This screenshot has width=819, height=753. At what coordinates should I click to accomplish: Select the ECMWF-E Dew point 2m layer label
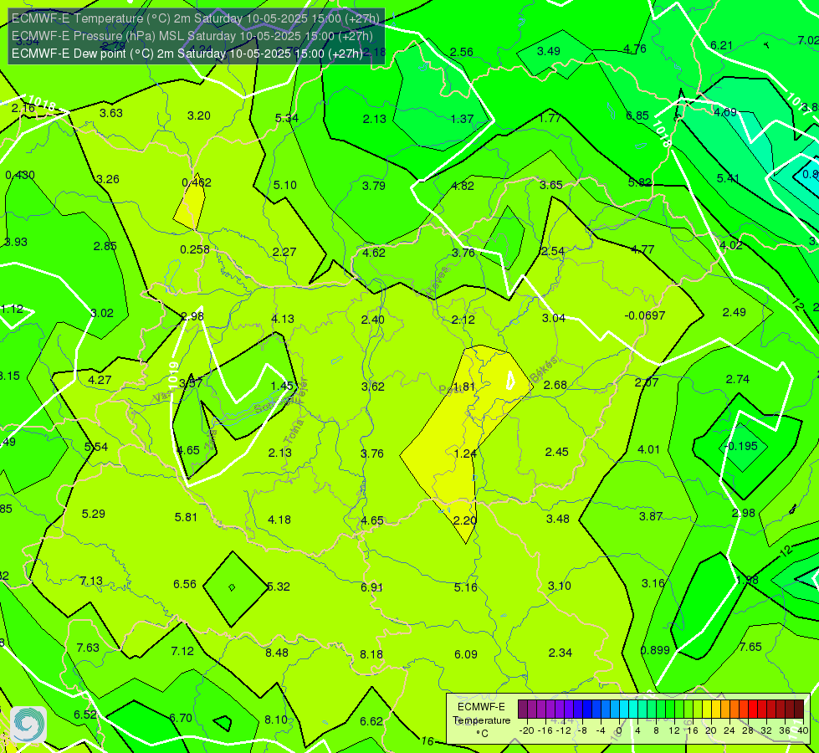point(187,54)
